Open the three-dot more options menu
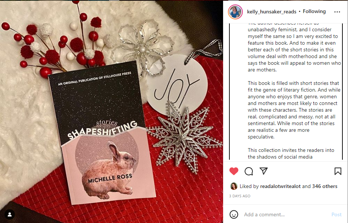This screenshot has width=348, height=223. (x=337, y=12)
